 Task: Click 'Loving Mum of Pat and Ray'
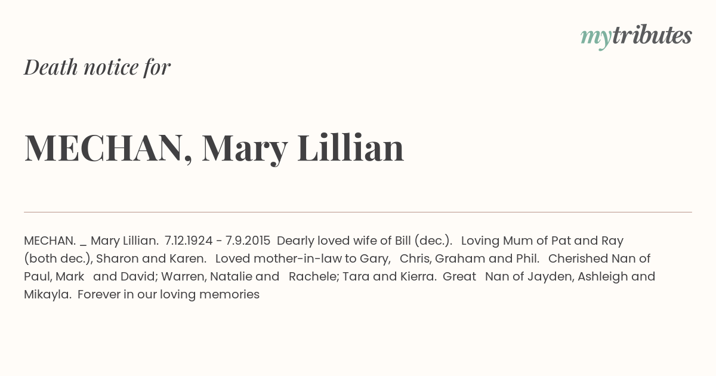[x=542, y=241]
